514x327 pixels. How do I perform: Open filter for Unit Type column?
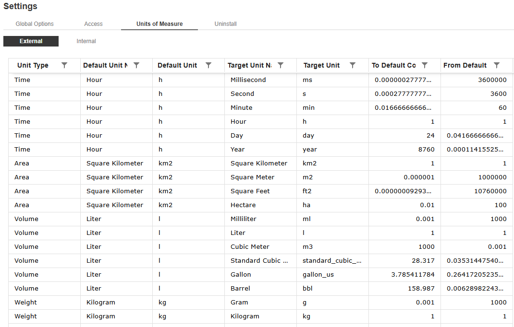(x=64, y=65)
